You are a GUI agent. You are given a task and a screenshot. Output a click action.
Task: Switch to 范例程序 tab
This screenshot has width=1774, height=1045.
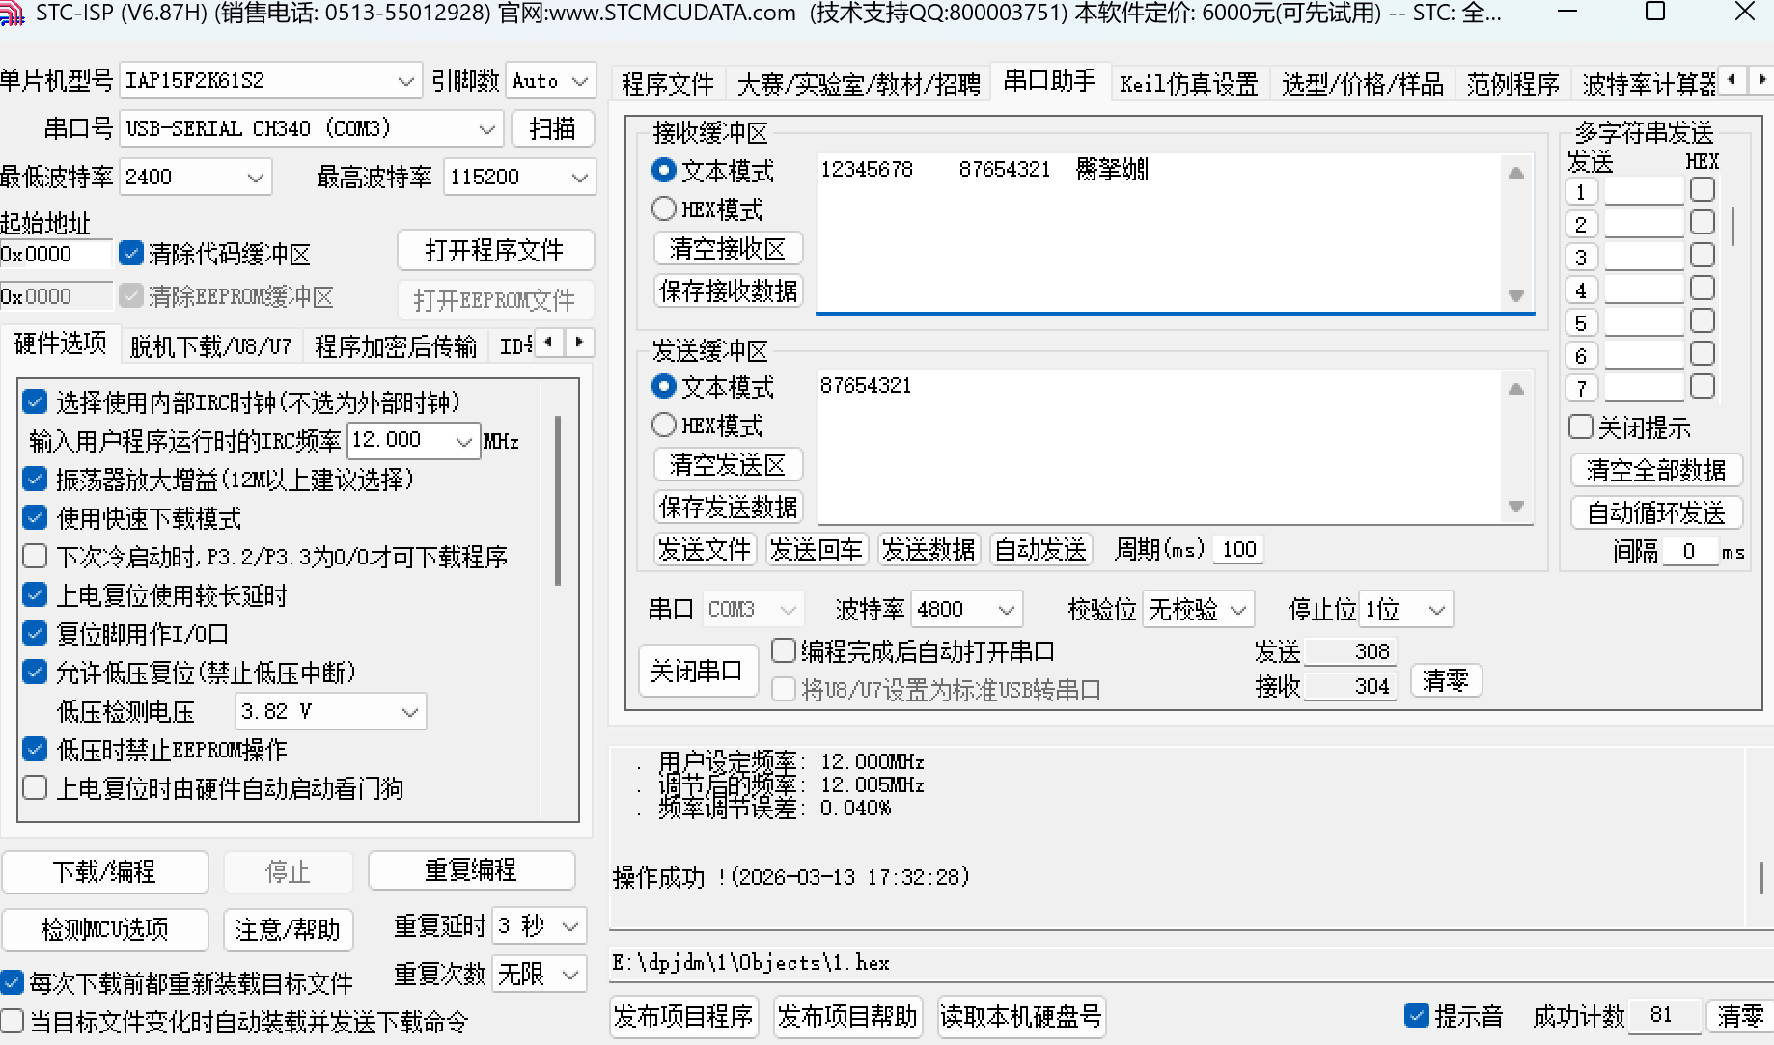(x=1512, y=84)
